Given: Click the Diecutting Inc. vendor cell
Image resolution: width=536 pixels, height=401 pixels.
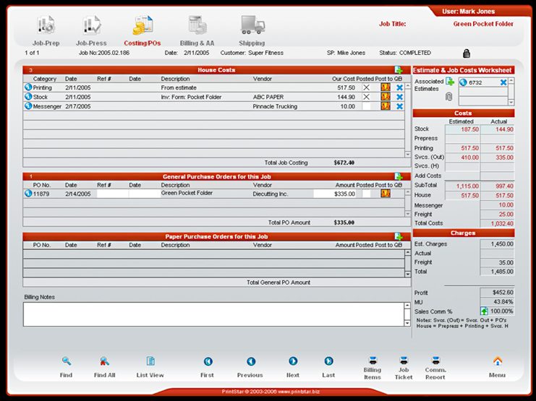Looking at the screenshot, I should tap(271, 194).
